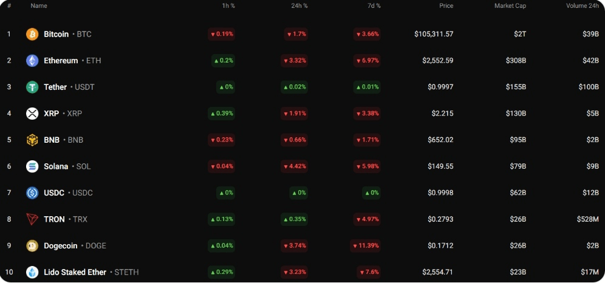This screenshot has height=283, width=605.
Task: Click the TRON logo icon
Action: tap(32, 219)
